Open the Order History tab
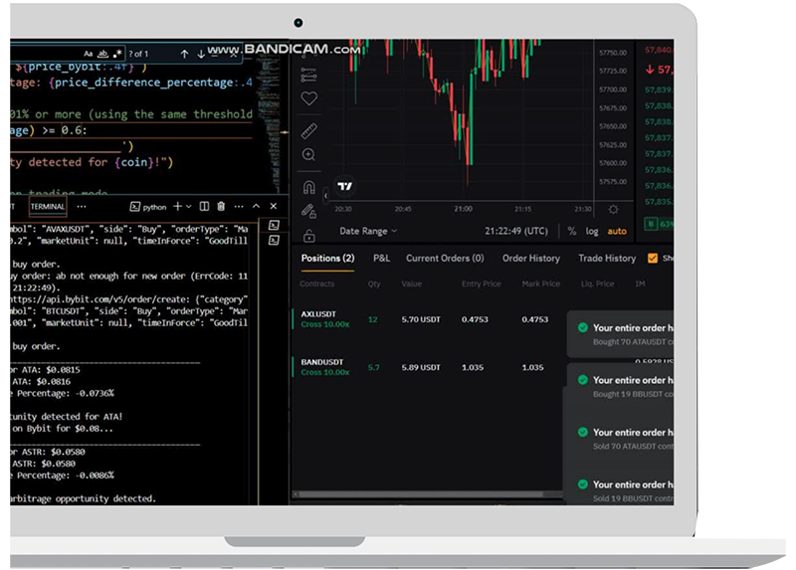 (531, 258)
